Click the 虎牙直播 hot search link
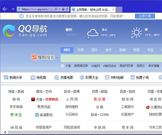 [154, 66]
